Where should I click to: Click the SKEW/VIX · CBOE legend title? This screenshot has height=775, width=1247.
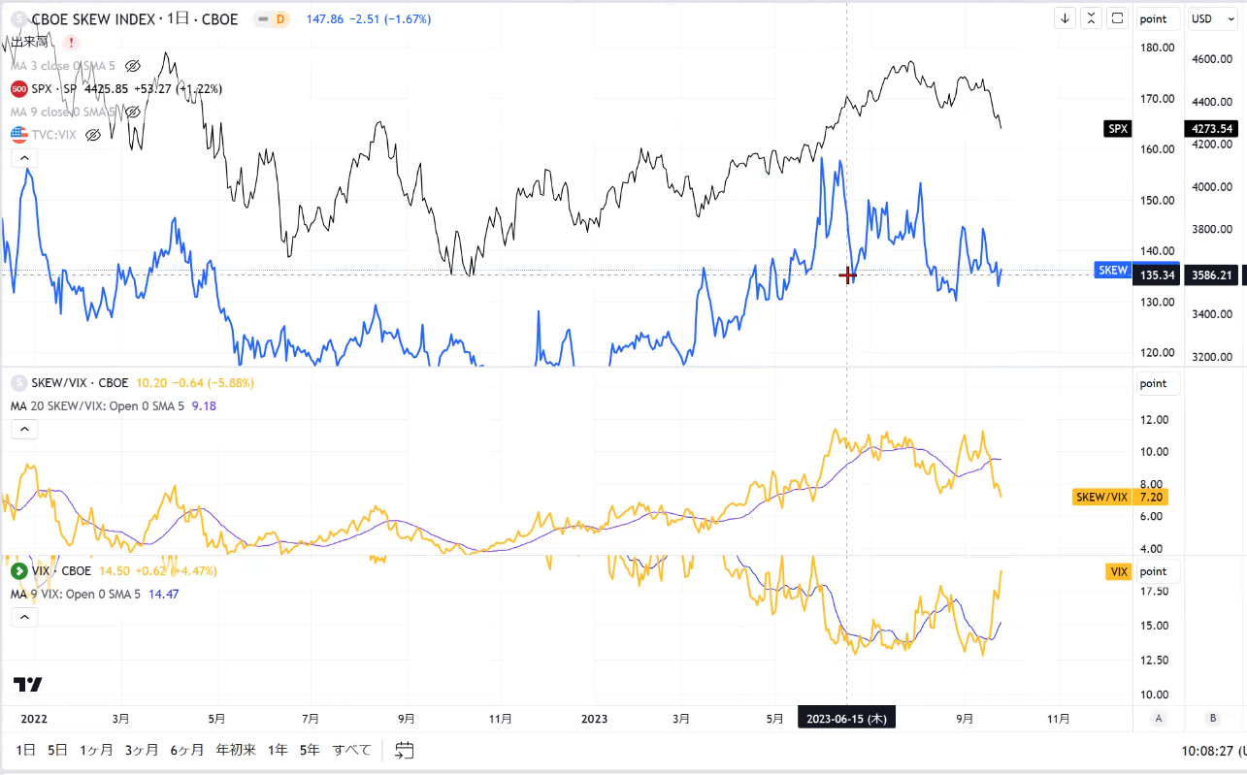[81, 383]
